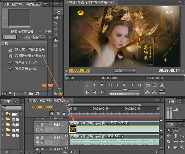Click the timeline zoom slider handle
Image resolution: width=185 pixels, height=154 pixels.
click(x=40, y=152)
